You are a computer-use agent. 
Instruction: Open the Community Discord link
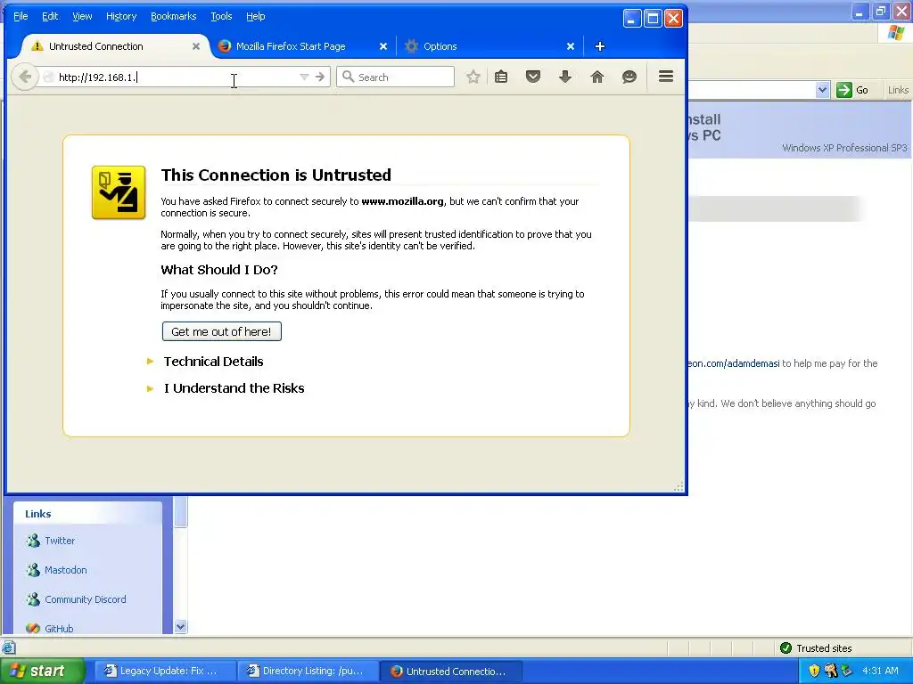click(x=85, y=599)
